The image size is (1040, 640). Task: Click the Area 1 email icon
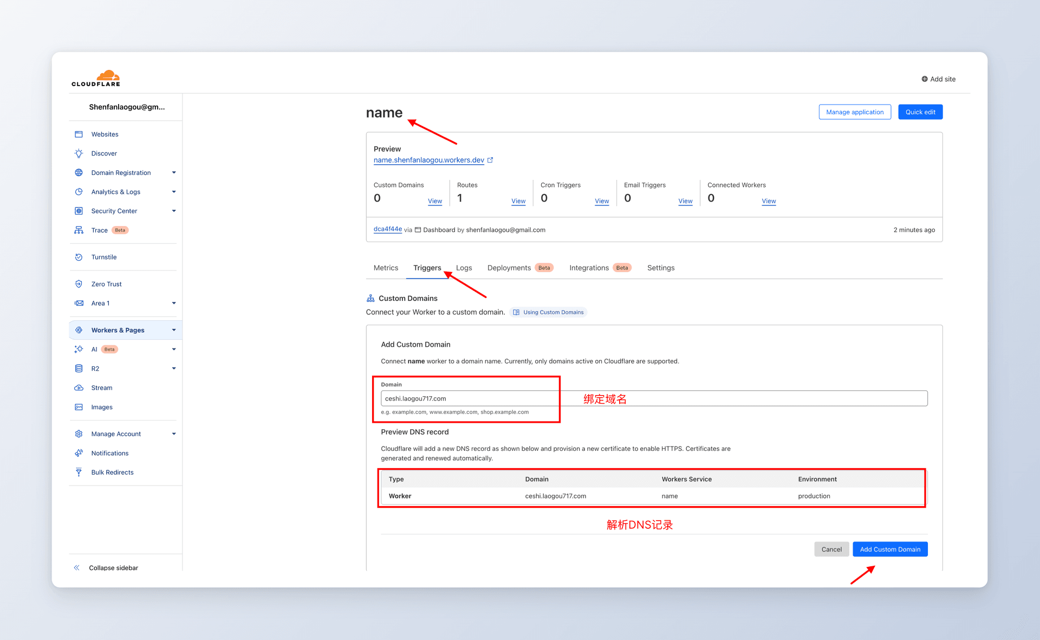click(x=79, y=303)
